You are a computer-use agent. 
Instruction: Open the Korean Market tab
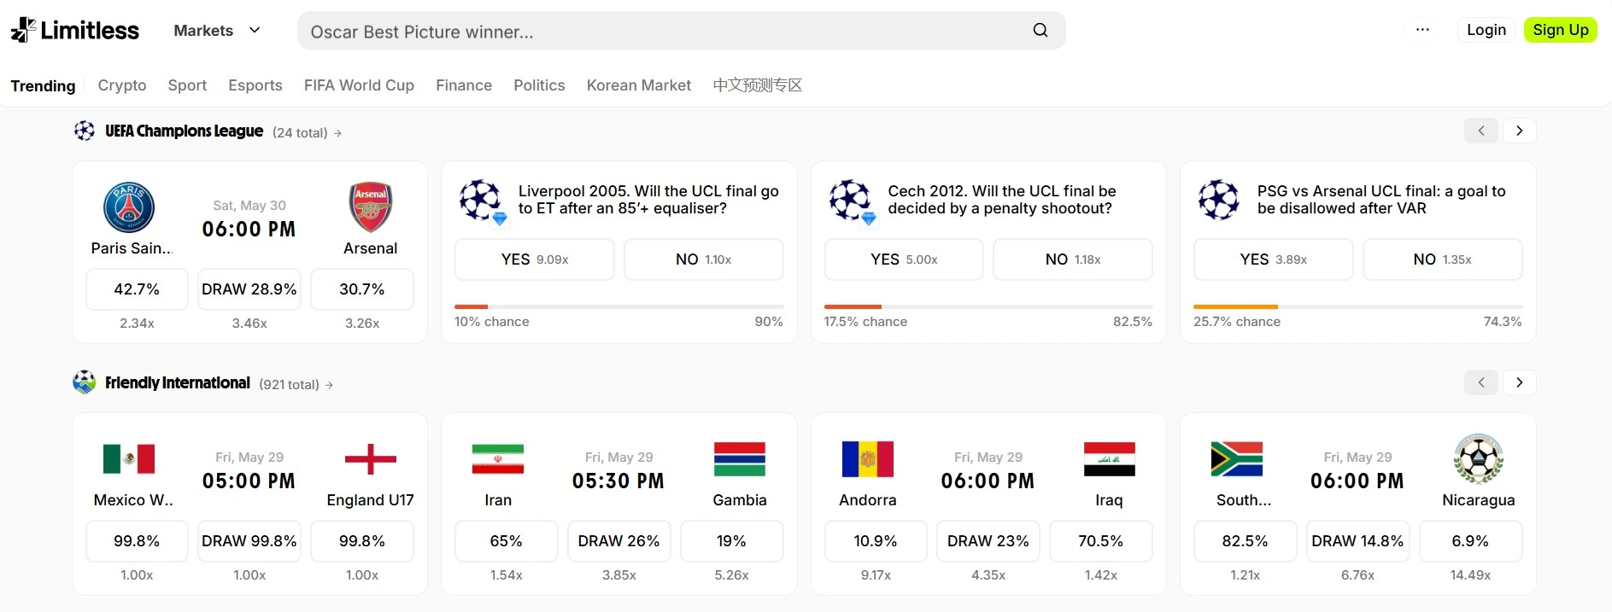(639, 85)
